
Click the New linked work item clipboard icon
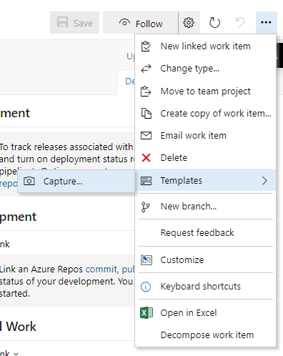point(146,46)
